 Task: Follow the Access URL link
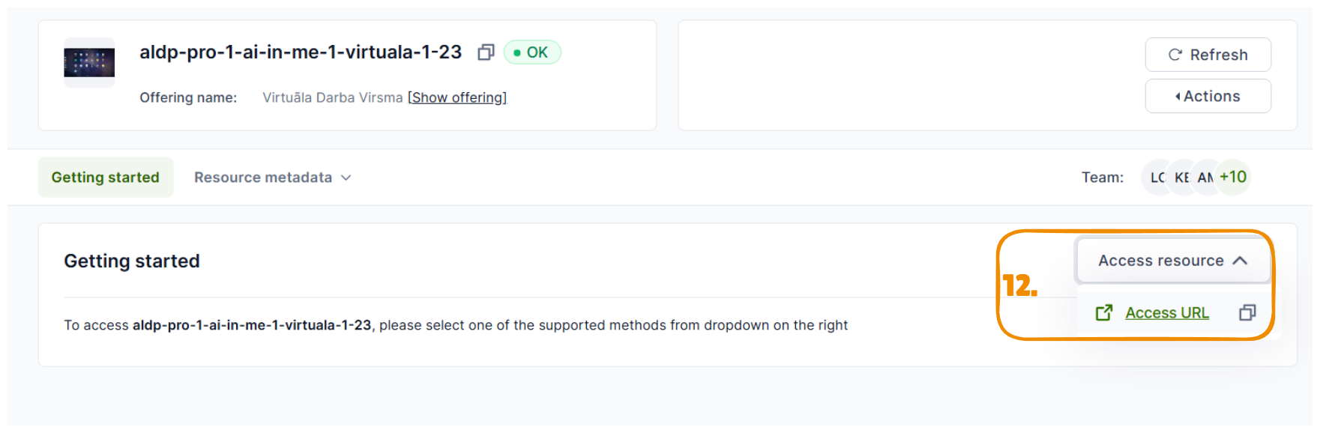[x=1167, y=312]
